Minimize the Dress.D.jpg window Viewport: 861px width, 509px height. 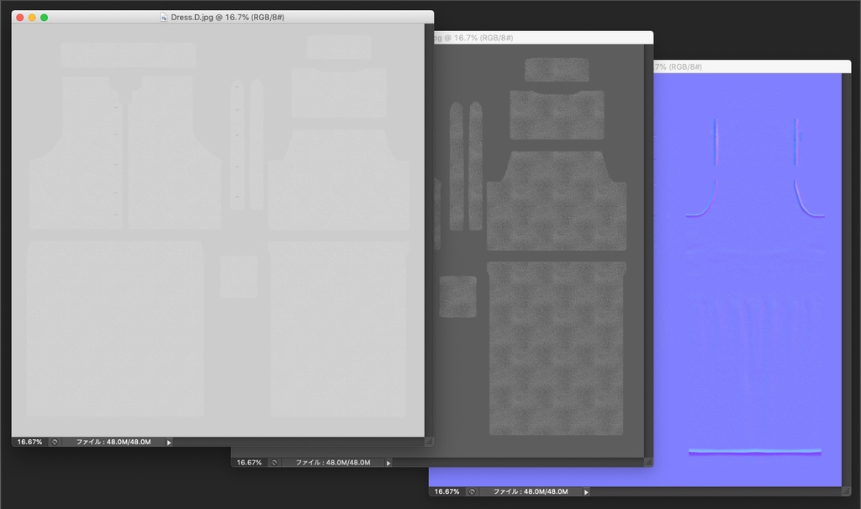pos(33,18)
